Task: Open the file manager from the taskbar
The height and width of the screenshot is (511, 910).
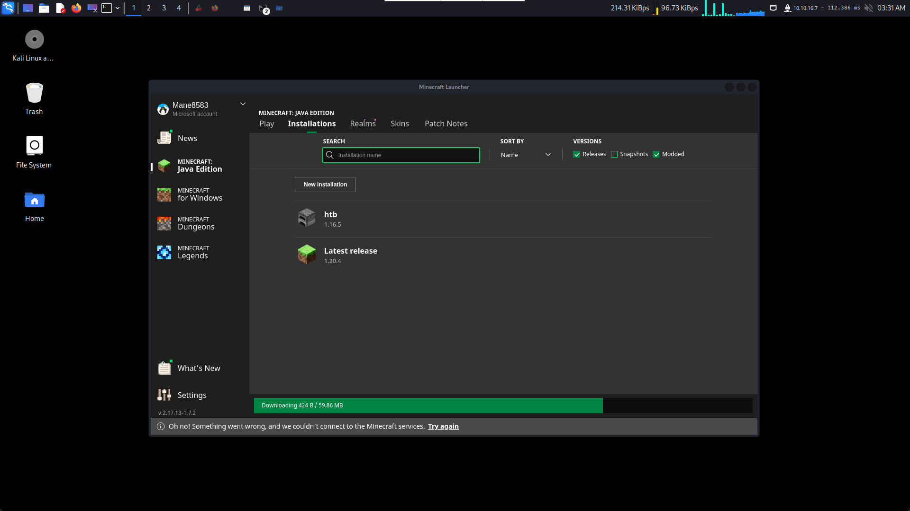Action: (44, 8)
